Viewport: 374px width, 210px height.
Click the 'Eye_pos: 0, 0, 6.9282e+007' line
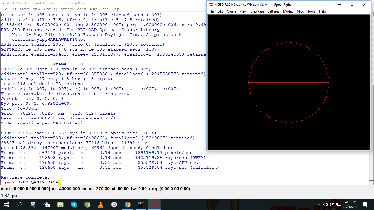click(36, 103)
